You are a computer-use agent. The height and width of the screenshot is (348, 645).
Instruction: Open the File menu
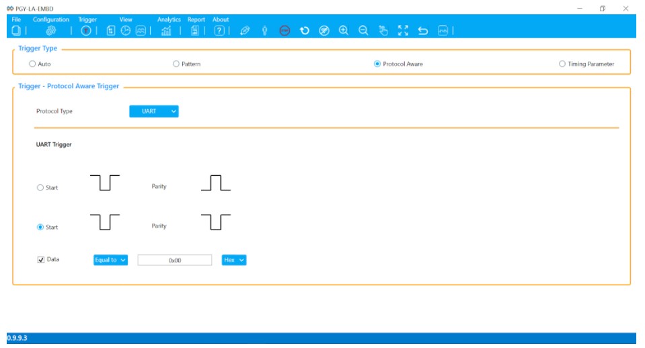click(16, 20)
